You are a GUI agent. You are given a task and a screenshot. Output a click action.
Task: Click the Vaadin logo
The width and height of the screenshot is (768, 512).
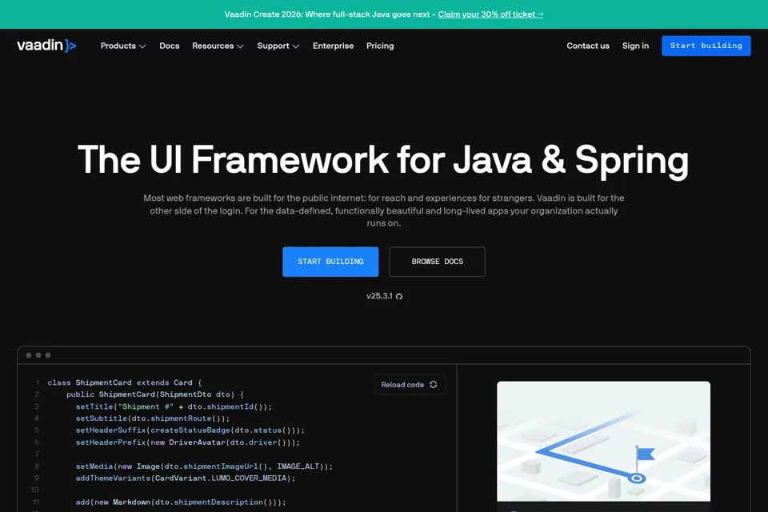[46, 46]
